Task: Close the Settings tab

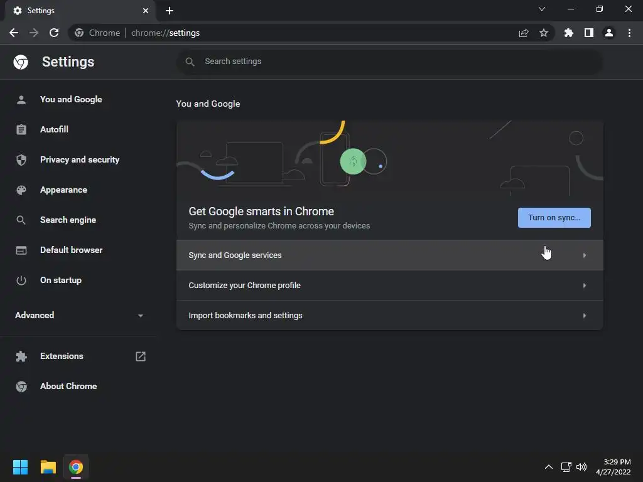Action: pyautogui.click(x=146, y=11)
